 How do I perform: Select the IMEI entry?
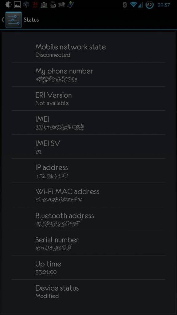pos(88,123)
